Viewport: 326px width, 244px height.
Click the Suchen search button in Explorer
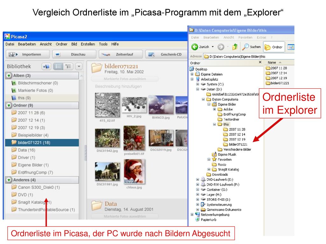pos(252,47)
